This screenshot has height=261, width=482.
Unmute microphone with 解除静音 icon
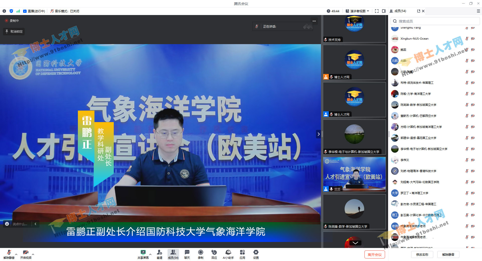point(9,254)
